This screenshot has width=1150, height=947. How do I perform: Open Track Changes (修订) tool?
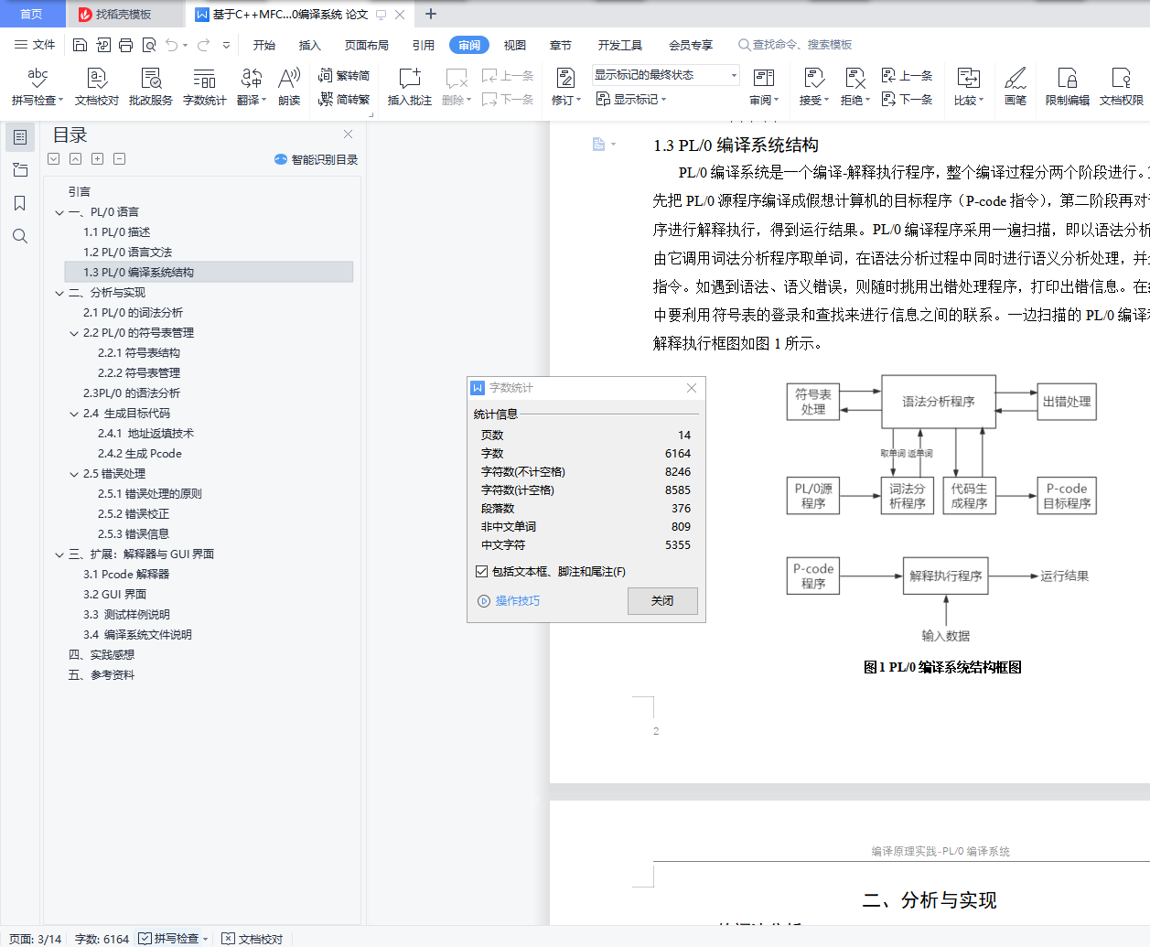point(566,87)
